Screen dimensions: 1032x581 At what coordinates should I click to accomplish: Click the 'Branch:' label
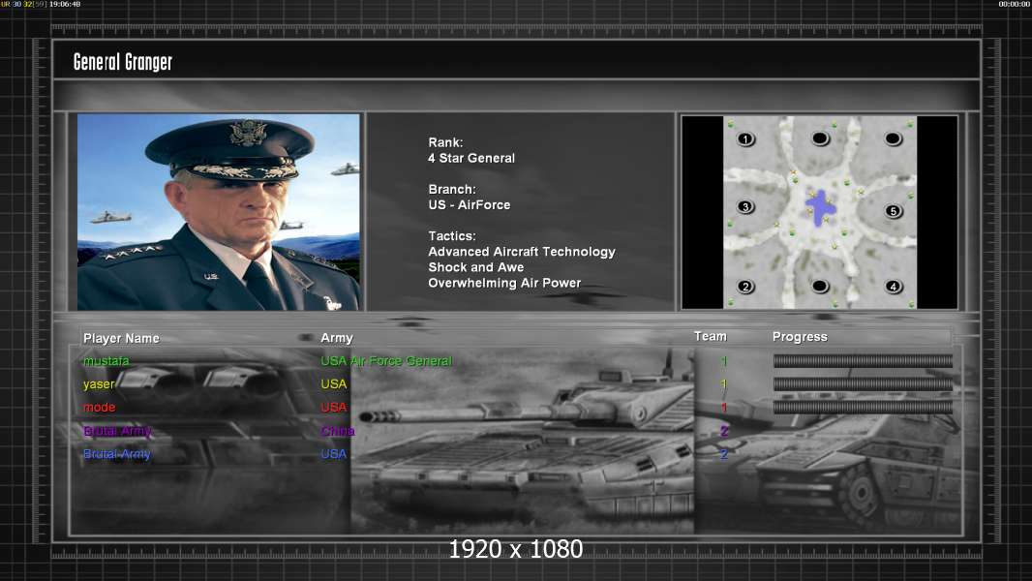452,189
